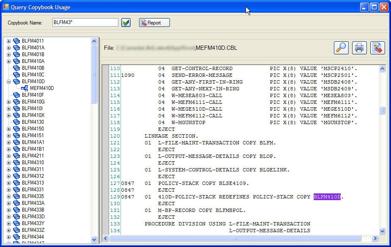391x247 pixels.
Task: Click the BLFM410C copybook book icon
Action: tap(16, 74)
